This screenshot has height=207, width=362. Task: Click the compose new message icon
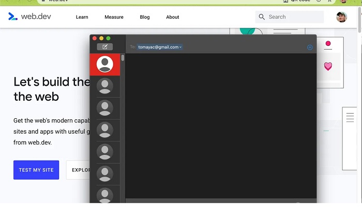point(105,47)
